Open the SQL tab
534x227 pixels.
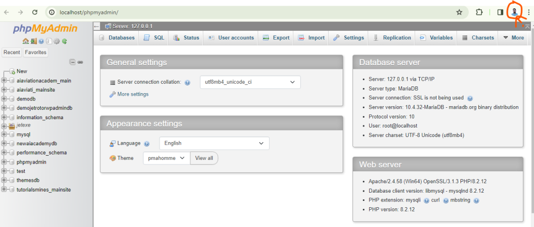(x=154, y=37)
